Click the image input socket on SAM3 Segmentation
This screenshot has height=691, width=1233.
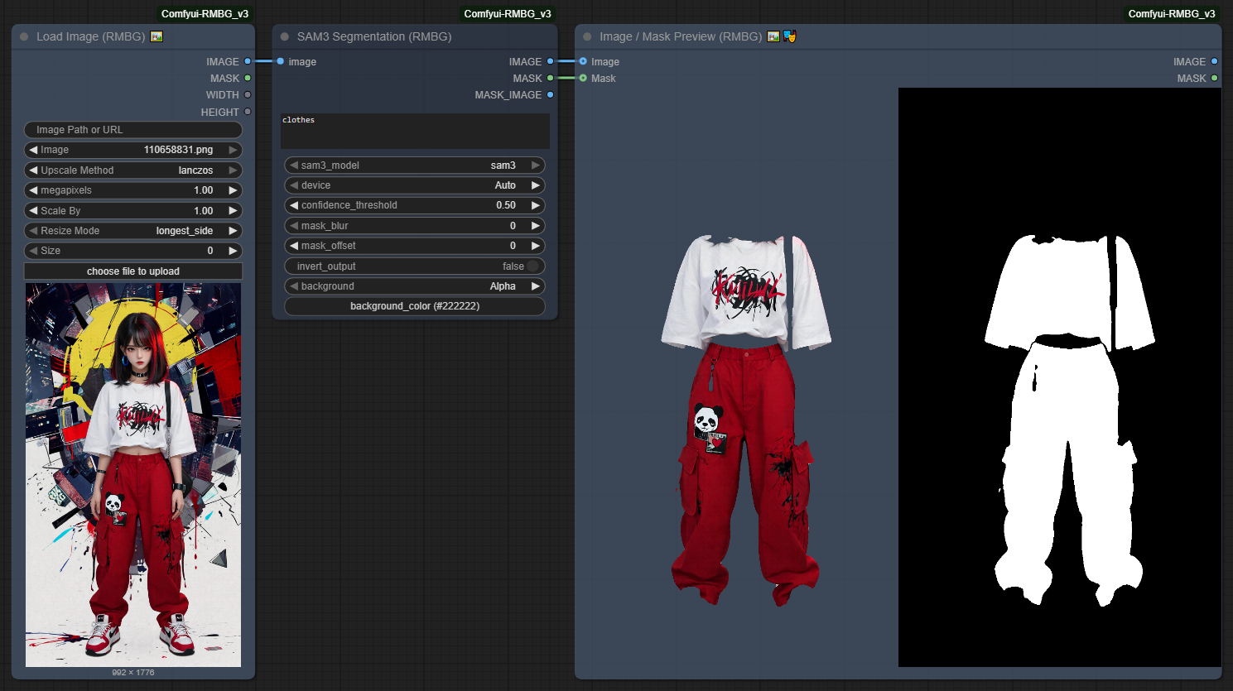point(281,61)
